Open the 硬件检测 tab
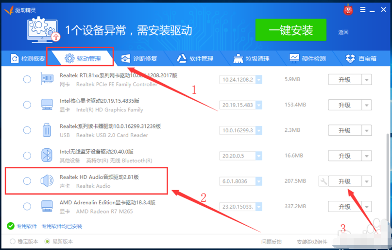The height and width of the screenshot is (250, 392). point(307,58)
